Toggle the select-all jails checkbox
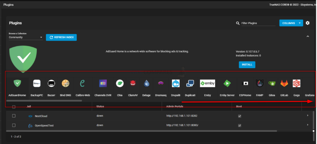 tap(14, 107)
